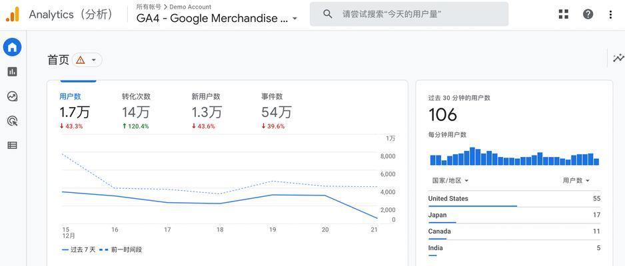The image size is (625, 266).
Task: Click the Demo Account breadcrumb link
Action: [190, 7]
